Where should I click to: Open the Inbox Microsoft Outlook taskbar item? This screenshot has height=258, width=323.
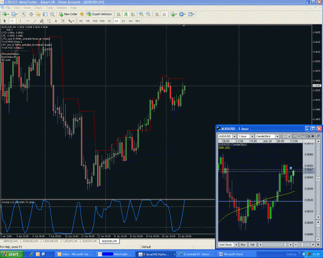74,254
